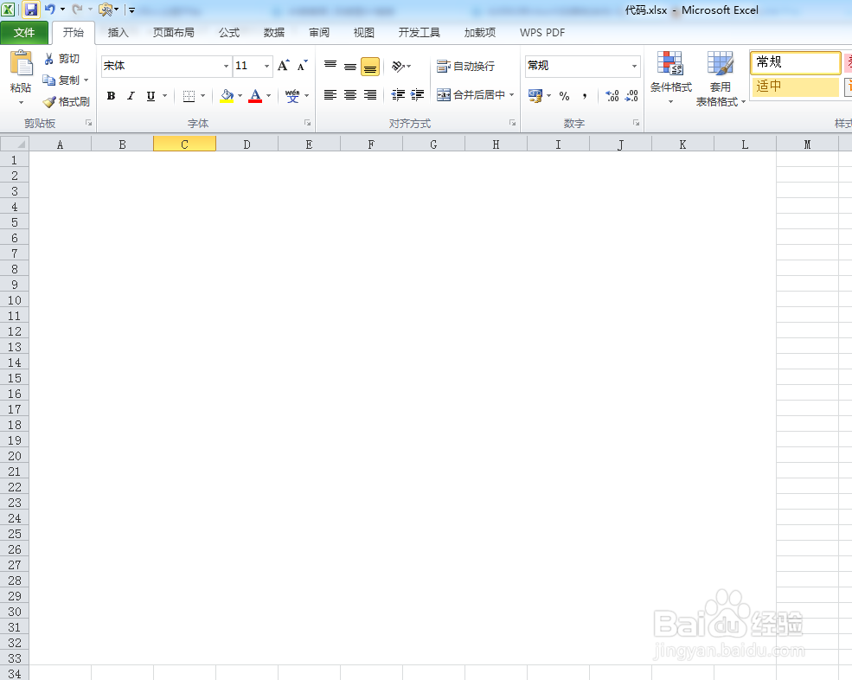Toggle align text left

(x=330, y=95)
